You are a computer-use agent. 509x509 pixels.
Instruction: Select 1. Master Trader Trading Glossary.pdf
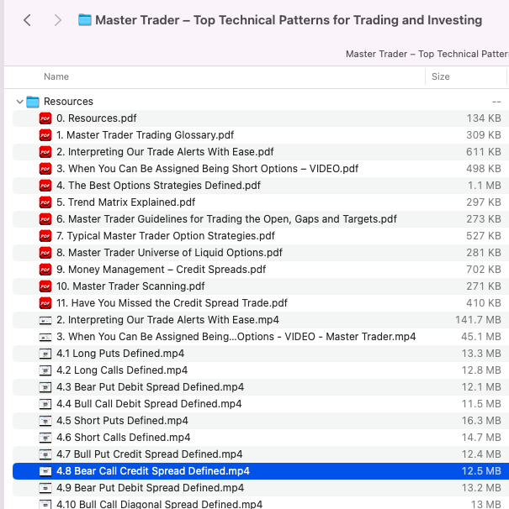tap(145, 135)
